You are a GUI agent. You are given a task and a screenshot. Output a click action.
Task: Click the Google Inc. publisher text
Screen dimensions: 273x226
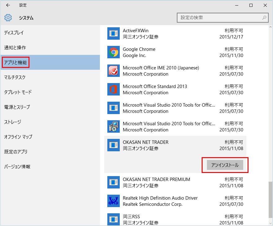(134, 55)
